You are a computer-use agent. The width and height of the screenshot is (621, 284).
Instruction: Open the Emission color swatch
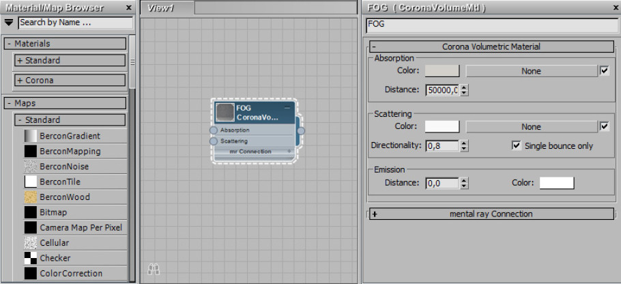pyautogui.click(x=557, y=183)
